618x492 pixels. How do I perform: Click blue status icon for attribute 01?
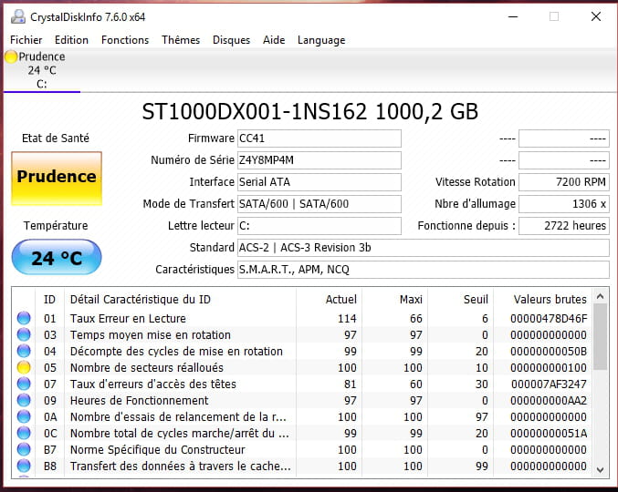(x=24, y=318)
